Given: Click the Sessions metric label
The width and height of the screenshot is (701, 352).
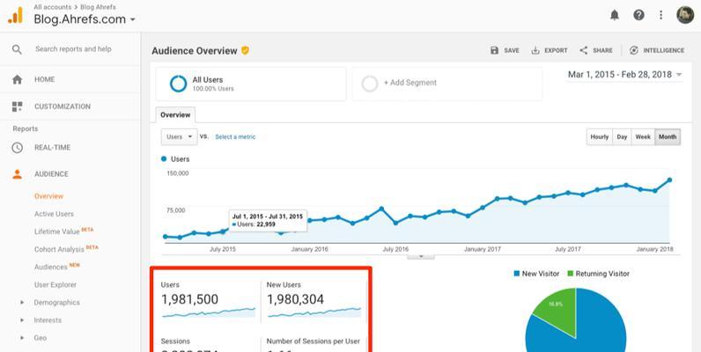Looking at the screenshot, I should point(175,341).
